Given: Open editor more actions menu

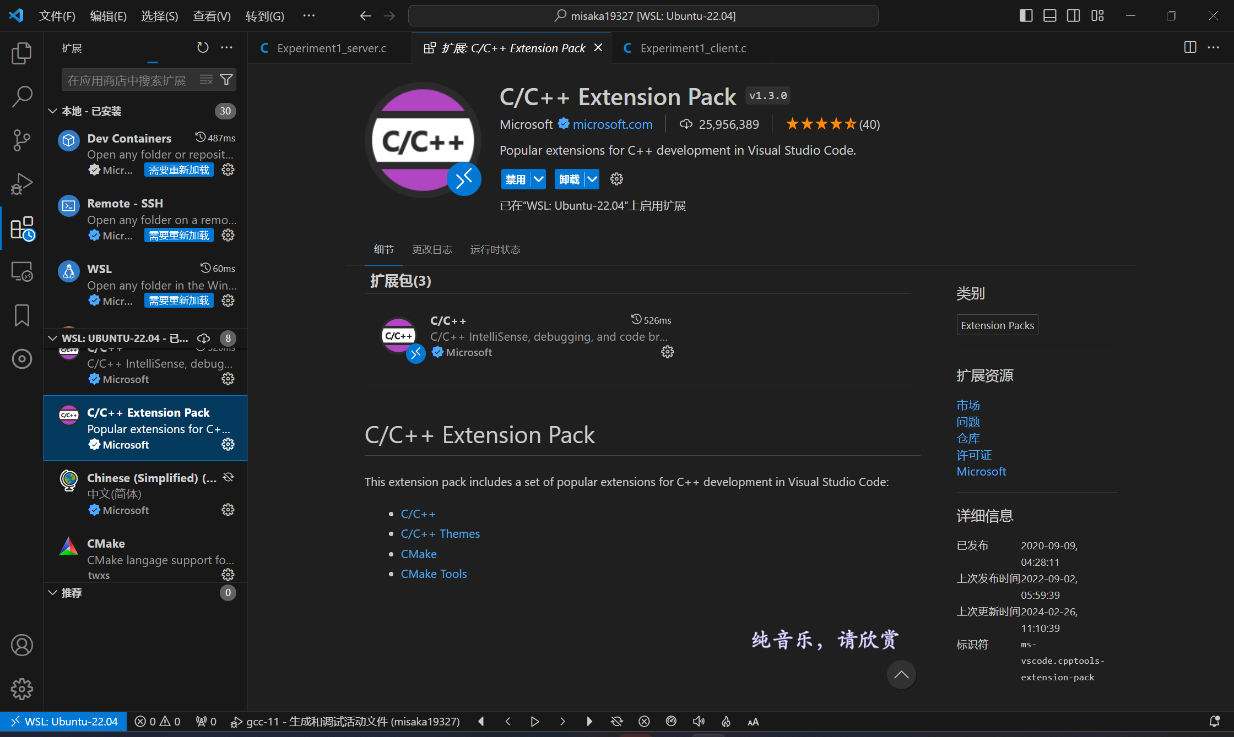Looking at the screenshot, I should 1213,48.
